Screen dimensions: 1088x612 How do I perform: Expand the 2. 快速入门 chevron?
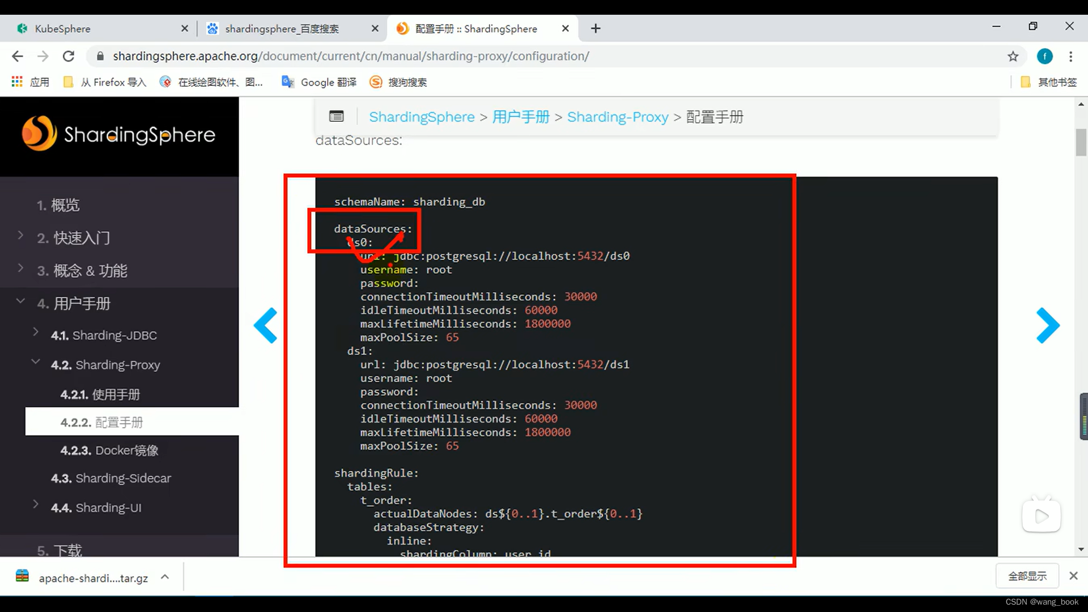pos(20,235)
